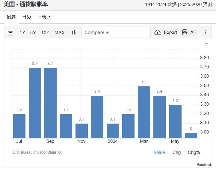Screen dimensions: 216x171
Task: Switch chart to Value view
Action: [x=159, y=152]
